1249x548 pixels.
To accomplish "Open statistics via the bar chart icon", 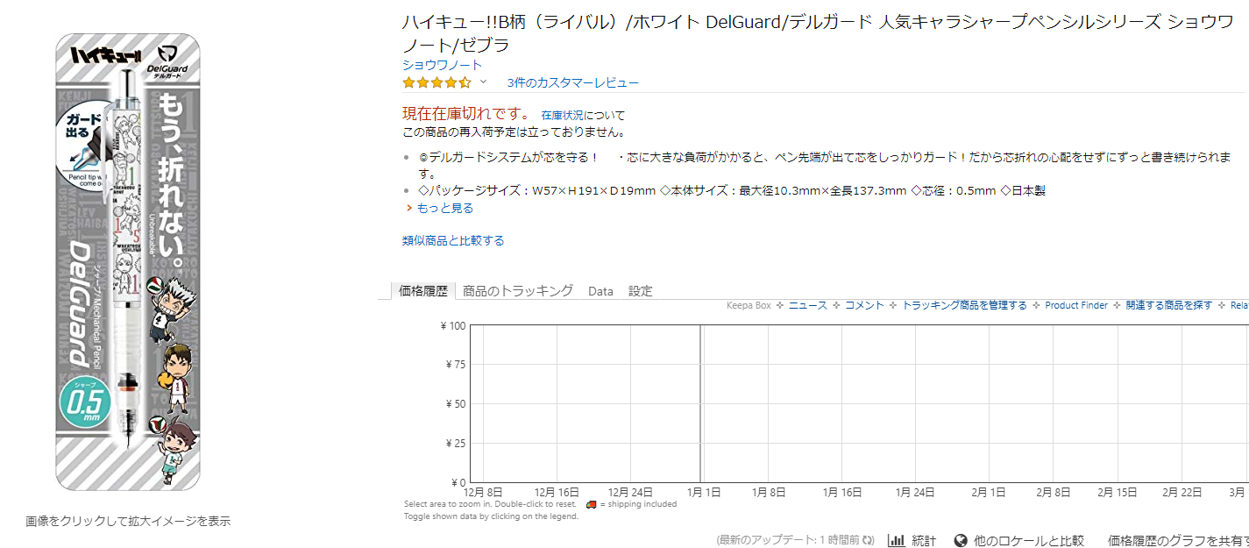I will click(896, 541).
